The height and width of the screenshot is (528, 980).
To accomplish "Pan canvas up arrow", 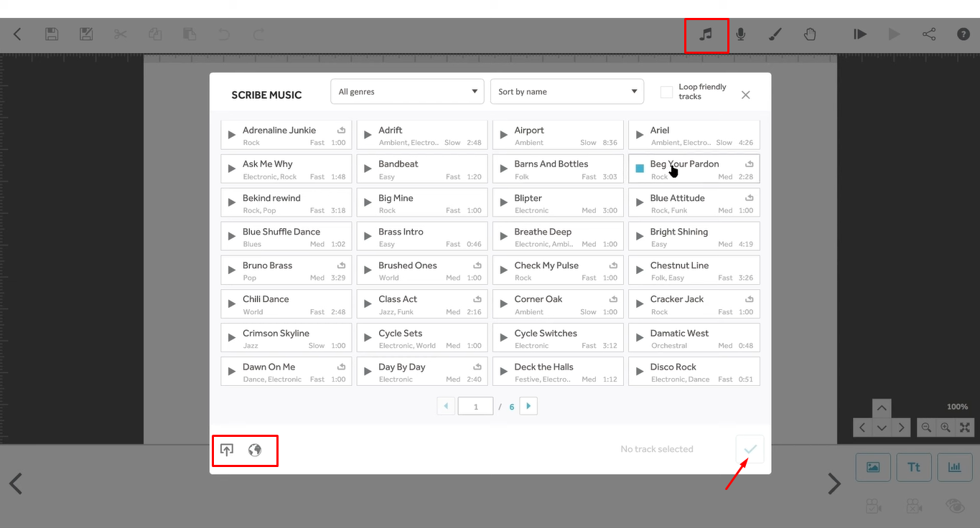I will (x=882, y=408).
